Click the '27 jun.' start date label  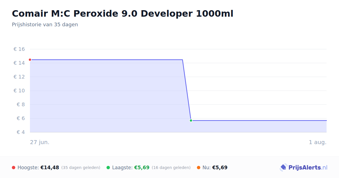[40, 142]
